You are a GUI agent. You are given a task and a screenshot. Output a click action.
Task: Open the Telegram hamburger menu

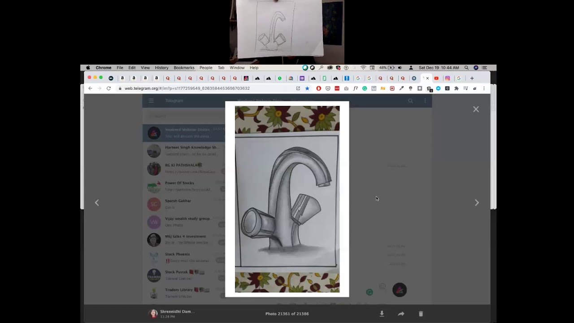(151, 100)
